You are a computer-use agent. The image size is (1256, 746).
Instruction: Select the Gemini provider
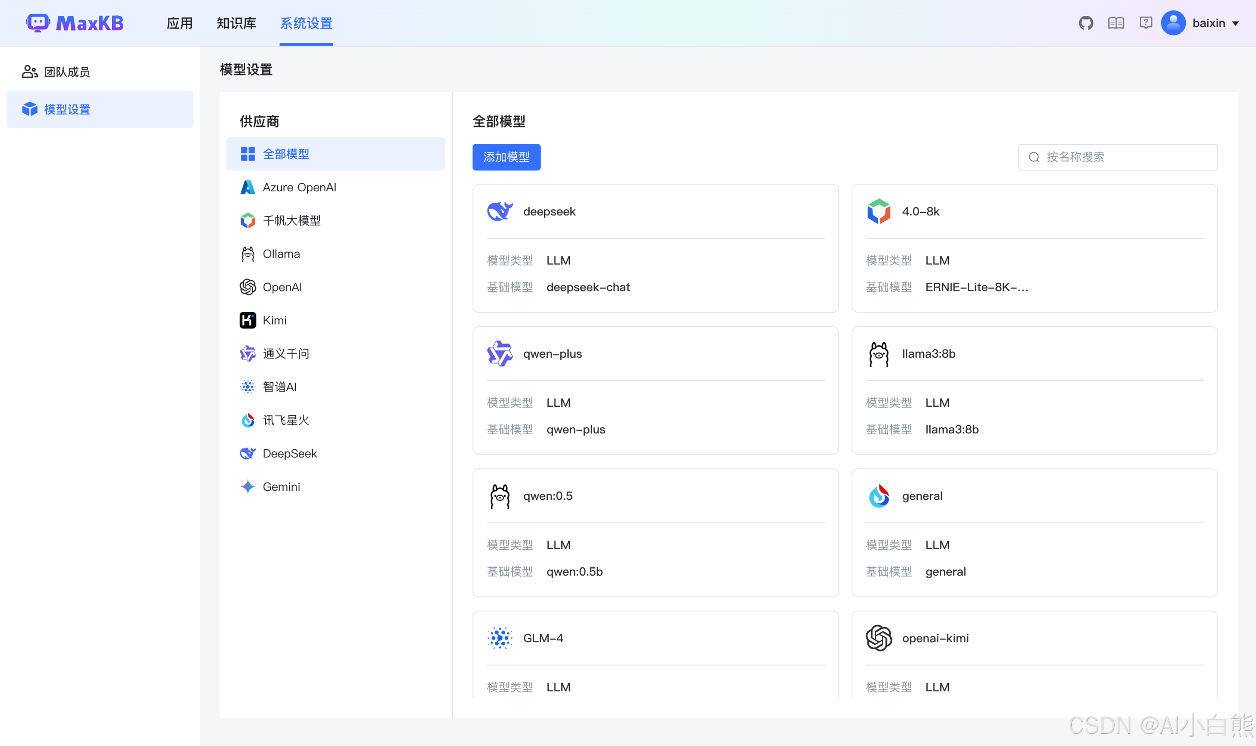click(281, 487)
